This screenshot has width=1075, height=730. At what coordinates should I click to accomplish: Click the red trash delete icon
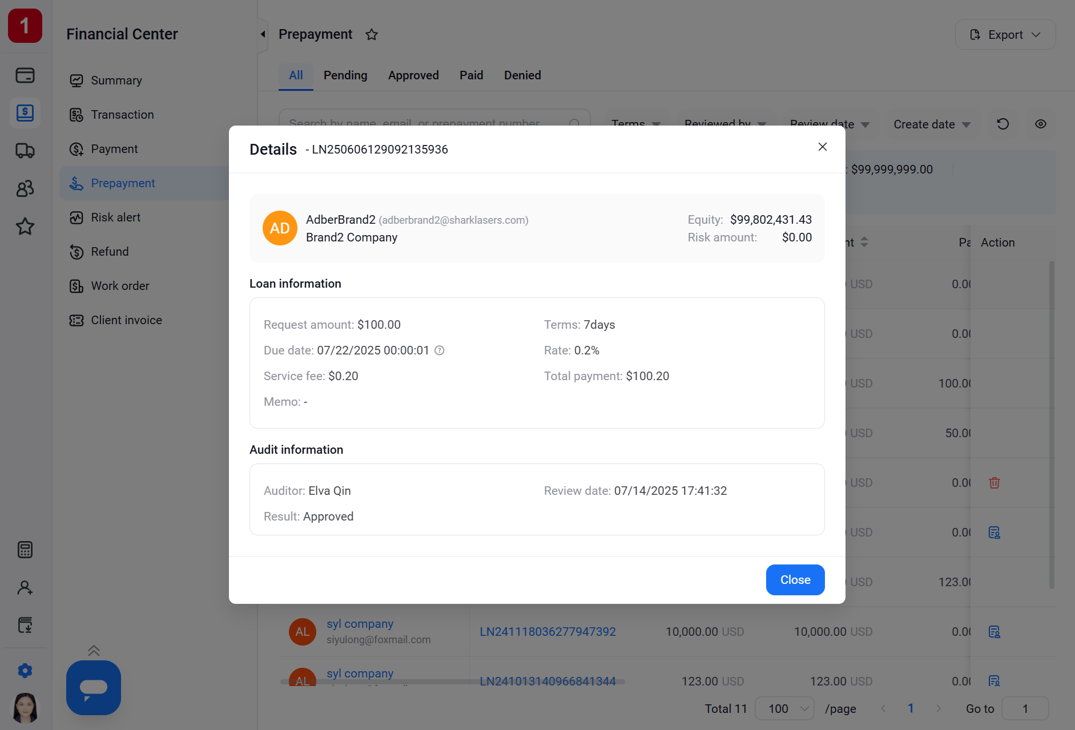click(995, 483)
